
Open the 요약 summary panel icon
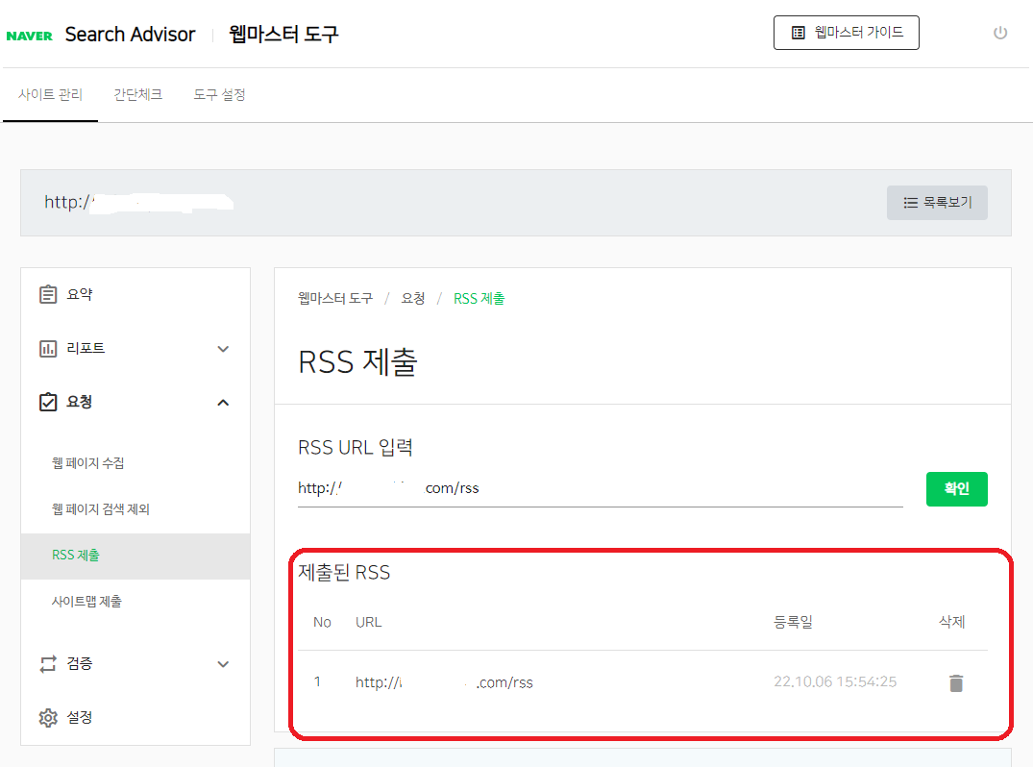pyautogui.click(x=48, y=294)
